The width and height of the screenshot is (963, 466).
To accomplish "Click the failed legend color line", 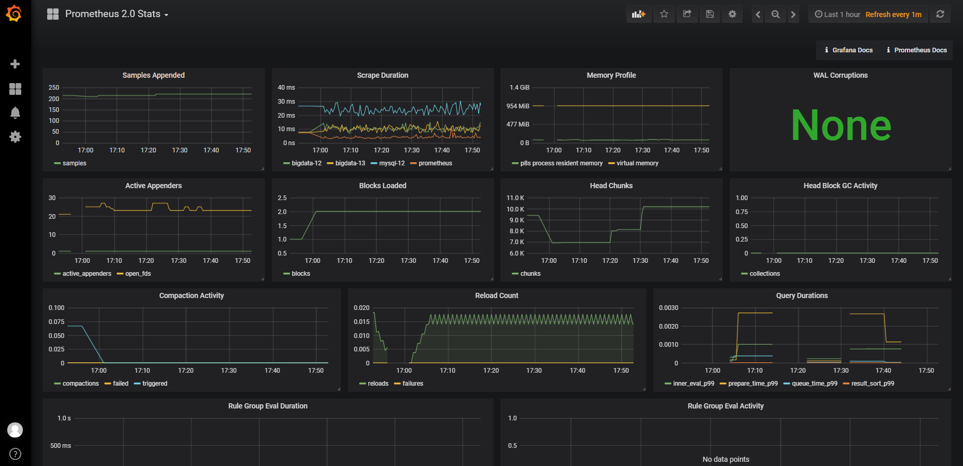I will pos(108,384).
